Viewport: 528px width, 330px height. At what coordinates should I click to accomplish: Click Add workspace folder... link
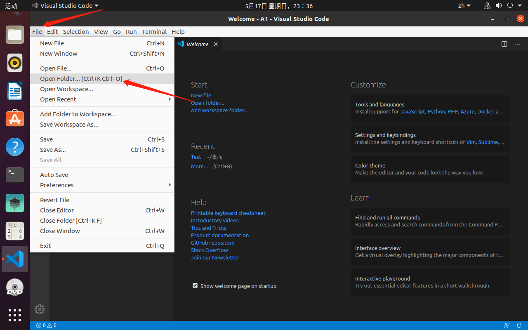[x=219, y=110]
